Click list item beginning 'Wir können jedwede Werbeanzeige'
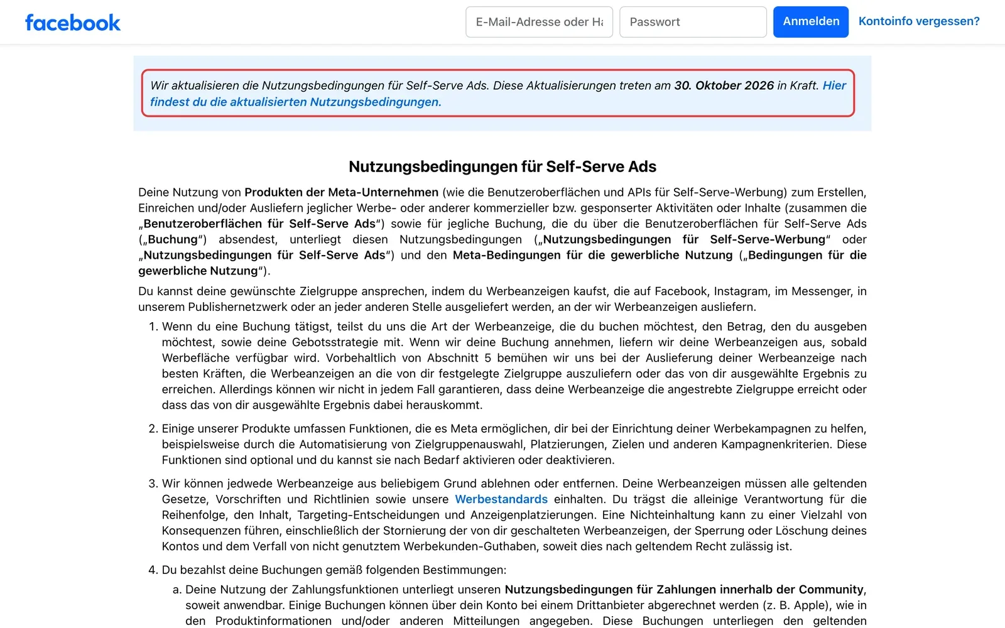Viewport: 1005px width, 628px height. tap(514, 515)
